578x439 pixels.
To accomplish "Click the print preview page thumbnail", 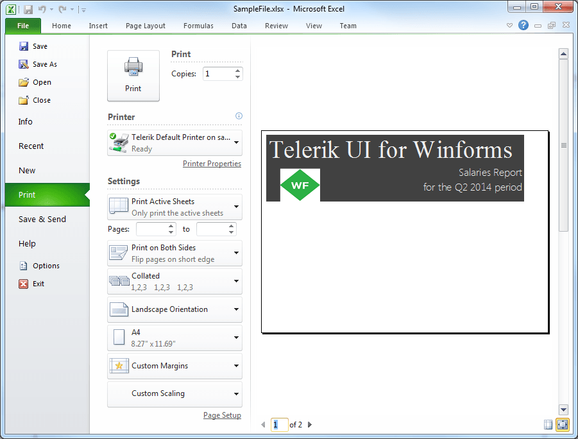I will pos(405,232).
